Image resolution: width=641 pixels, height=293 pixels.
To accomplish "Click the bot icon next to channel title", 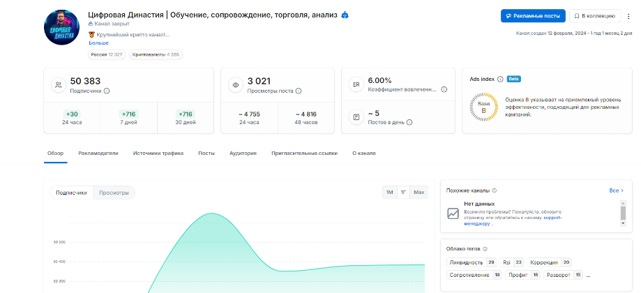I will pyautogui.click(x=345, y=15).
